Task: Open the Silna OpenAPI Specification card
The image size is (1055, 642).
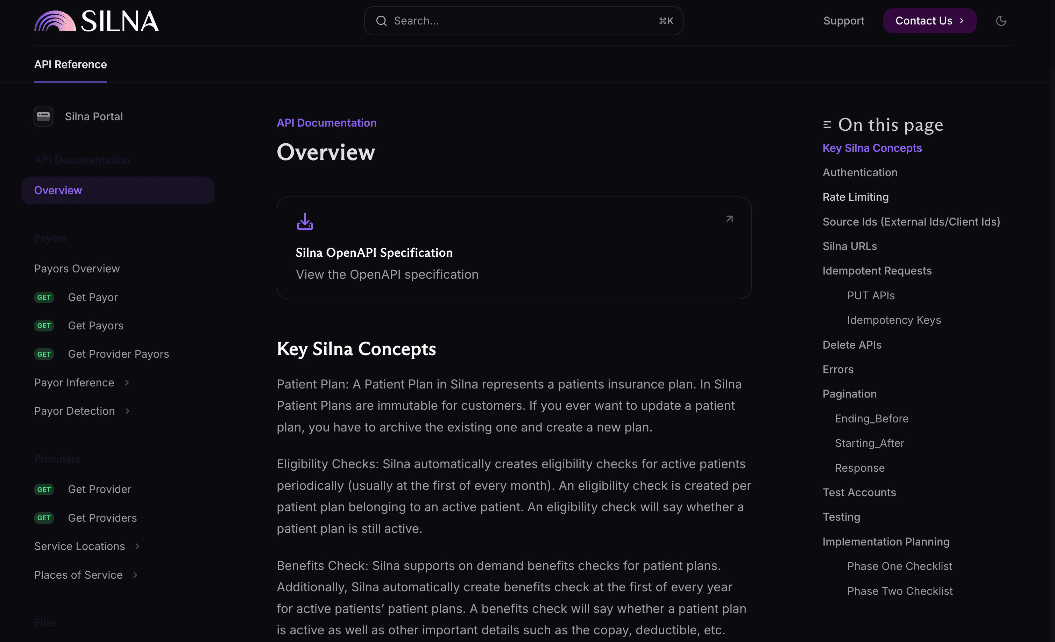Action: [x=514, y=248]
